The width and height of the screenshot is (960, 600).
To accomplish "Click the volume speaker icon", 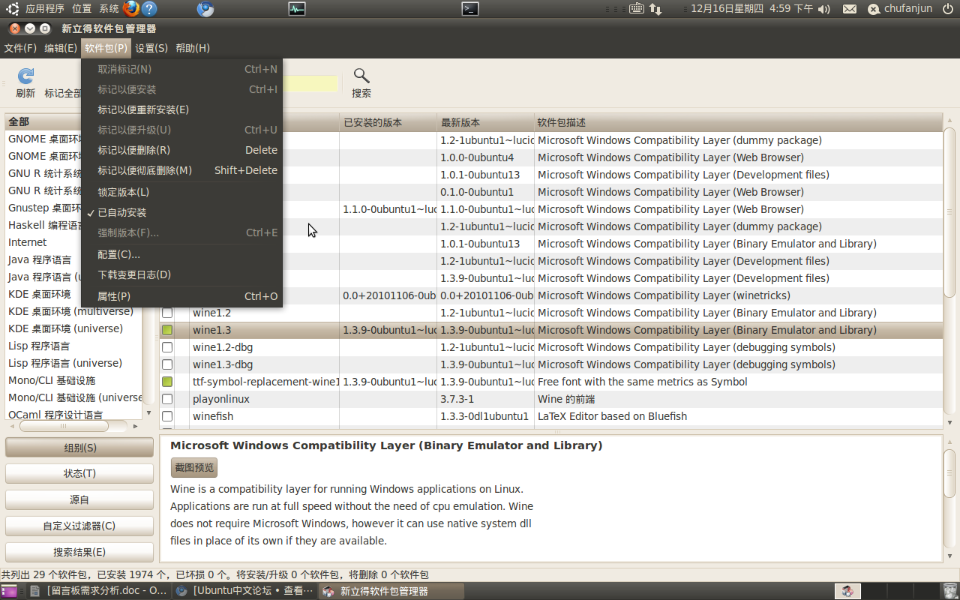I will (824, 9).
